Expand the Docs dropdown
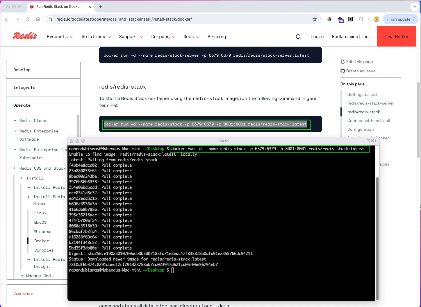421x307 pixels. click(x=192, y=37)
